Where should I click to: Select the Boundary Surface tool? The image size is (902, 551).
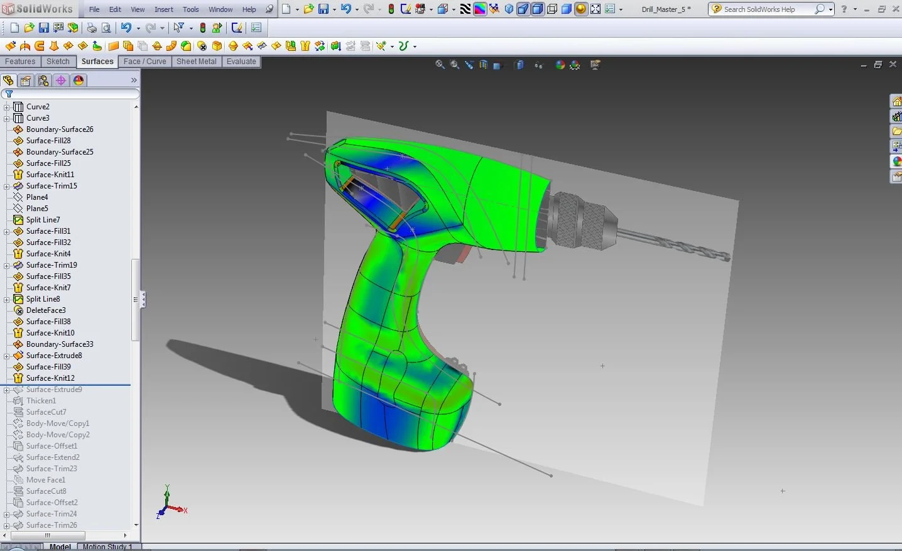coord(68,46)
